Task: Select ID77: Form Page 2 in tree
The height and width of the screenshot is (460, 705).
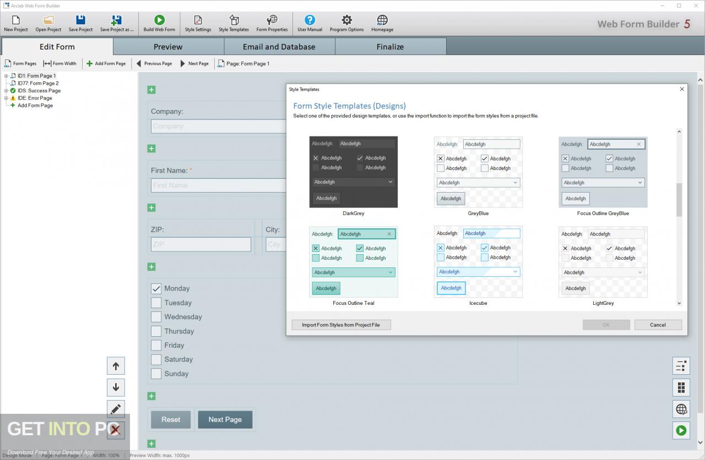Action: click(38, 83)
